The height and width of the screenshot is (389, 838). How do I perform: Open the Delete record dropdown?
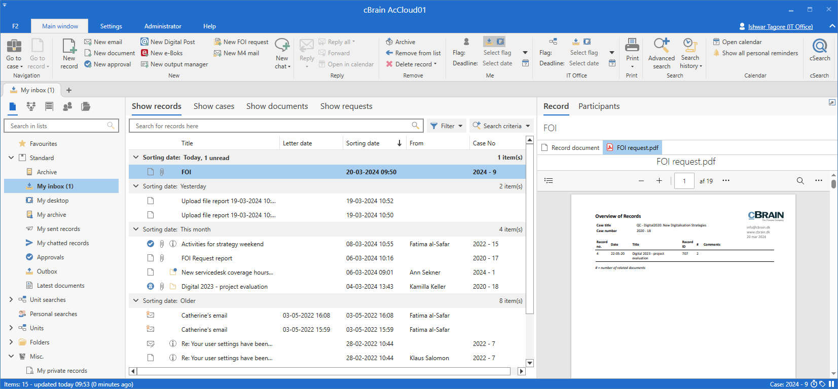tap(435, 64)
